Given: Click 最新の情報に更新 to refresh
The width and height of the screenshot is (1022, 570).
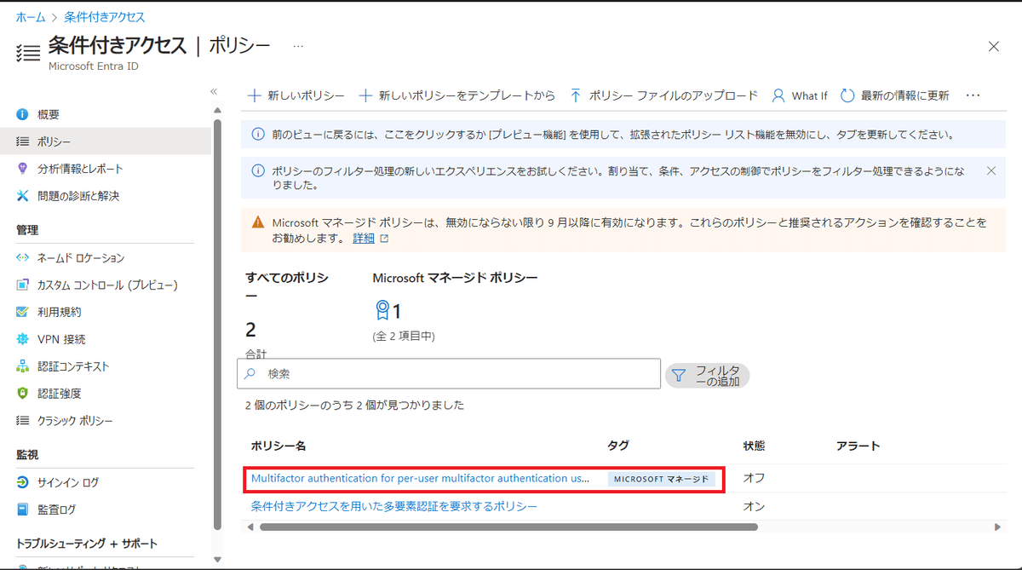Looking at the screenshot, I should pyautogui.click(x=894, y=95).
